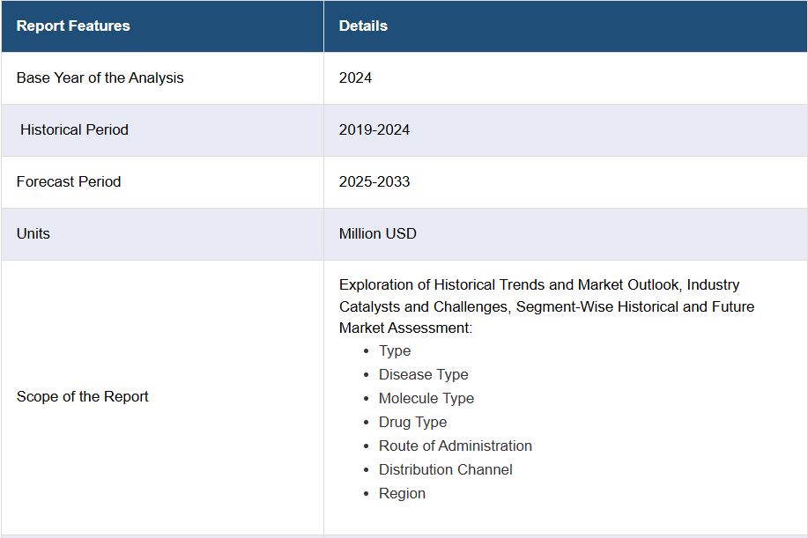The height and width of the screenshot is (538, 808).
Task: Click the 'Type' bullet item
Action: pyautogui.click(x=395, y=351)
